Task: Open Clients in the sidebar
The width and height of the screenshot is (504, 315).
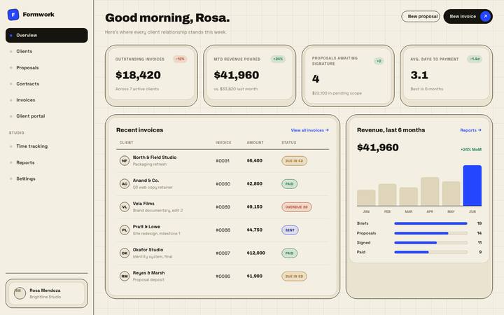Action: [x=47, y=51]
